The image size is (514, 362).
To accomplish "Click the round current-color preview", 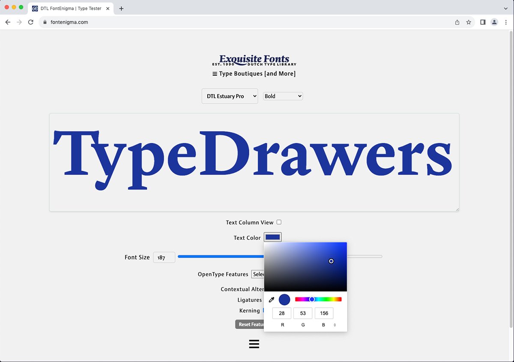I will [284, 300].
